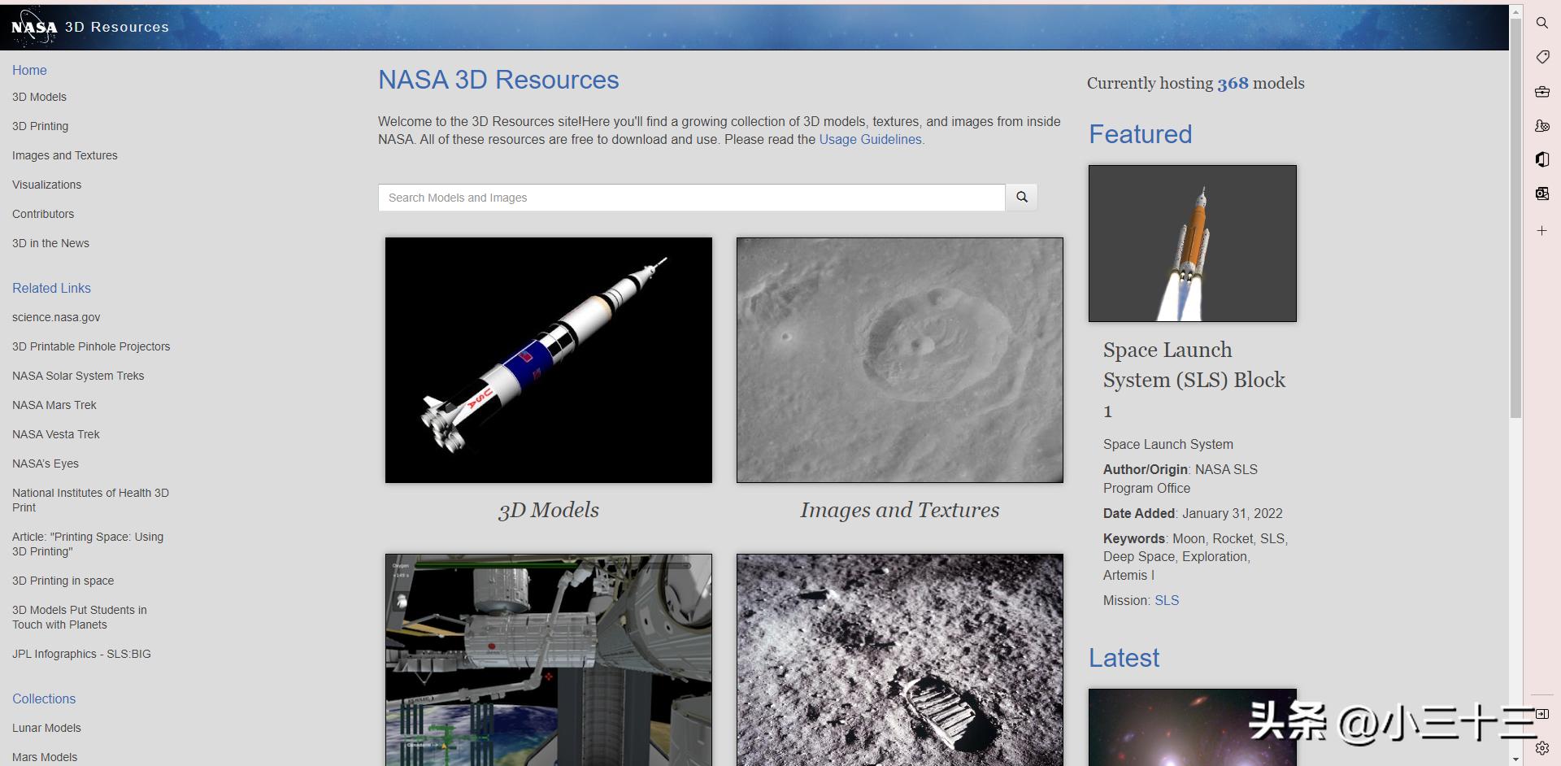Image resolution: width=1561 pixels, height=766 pixels.
Task: Open the Usage Guidelines link
Action: [870, 139]
